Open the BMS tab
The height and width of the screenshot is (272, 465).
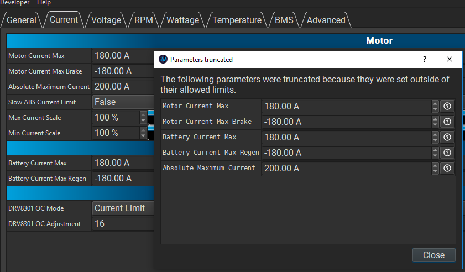click(284, 20)
